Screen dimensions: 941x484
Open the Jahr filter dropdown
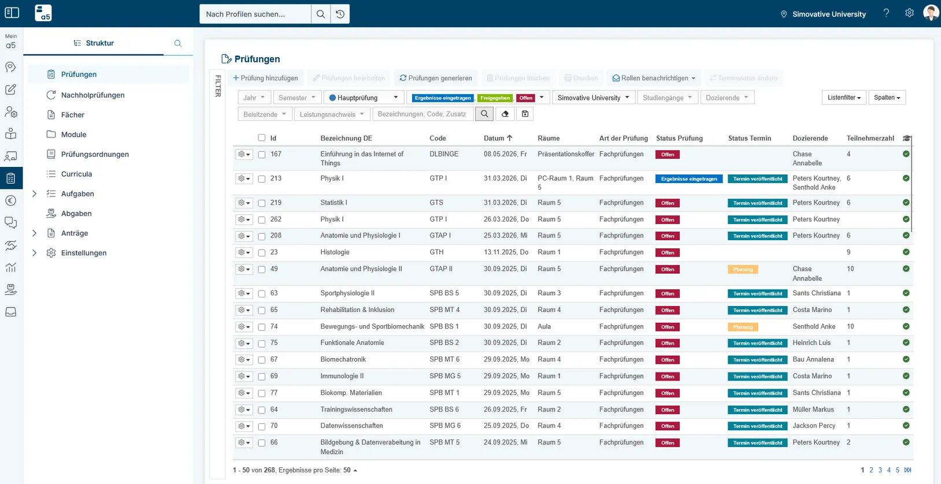pos(254,98)
